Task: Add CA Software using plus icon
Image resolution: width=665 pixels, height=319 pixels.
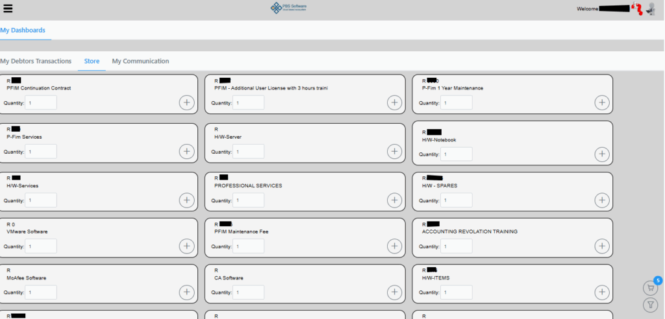Action: coord(394,292)
